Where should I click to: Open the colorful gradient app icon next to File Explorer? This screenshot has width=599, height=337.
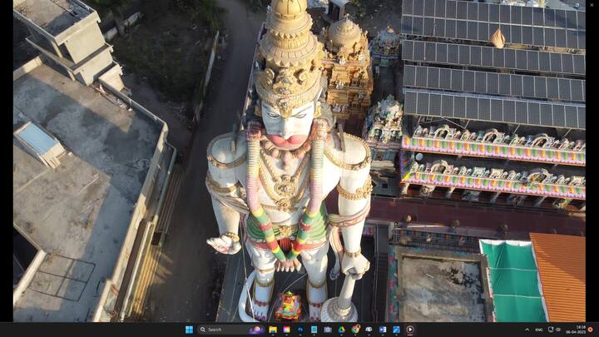286,330
